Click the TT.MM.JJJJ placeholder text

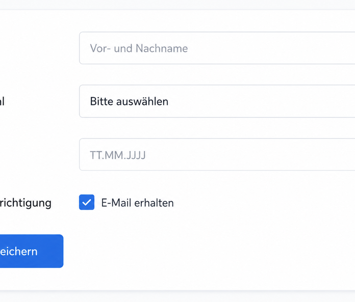click(118, 155)
